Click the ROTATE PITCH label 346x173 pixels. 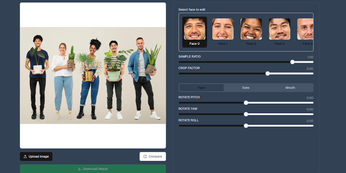tap(189, 97)
